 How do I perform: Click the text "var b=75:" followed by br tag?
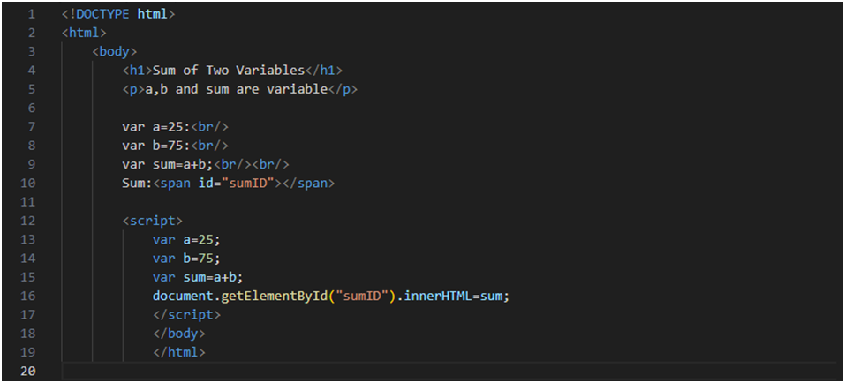coord(175,146)
